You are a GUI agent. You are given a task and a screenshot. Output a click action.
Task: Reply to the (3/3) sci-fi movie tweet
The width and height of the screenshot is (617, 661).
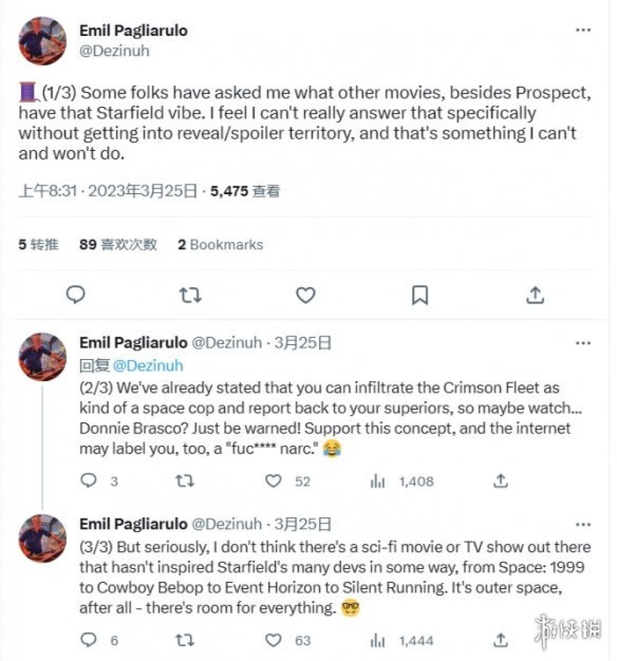[x=89, y=640]
